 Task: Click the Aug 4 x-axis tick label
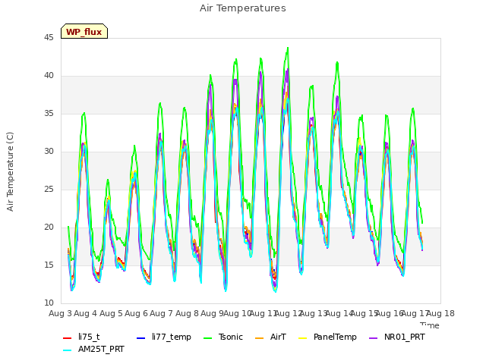coord(86,313)
